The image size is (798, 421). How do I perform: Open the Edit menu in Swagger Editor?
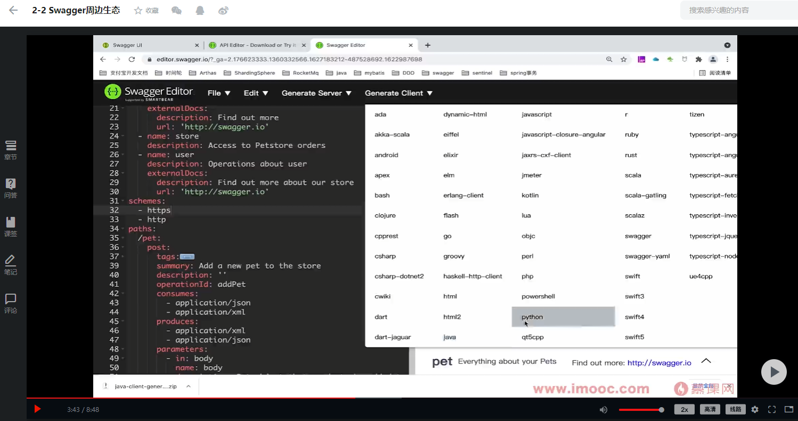point(256,93)
